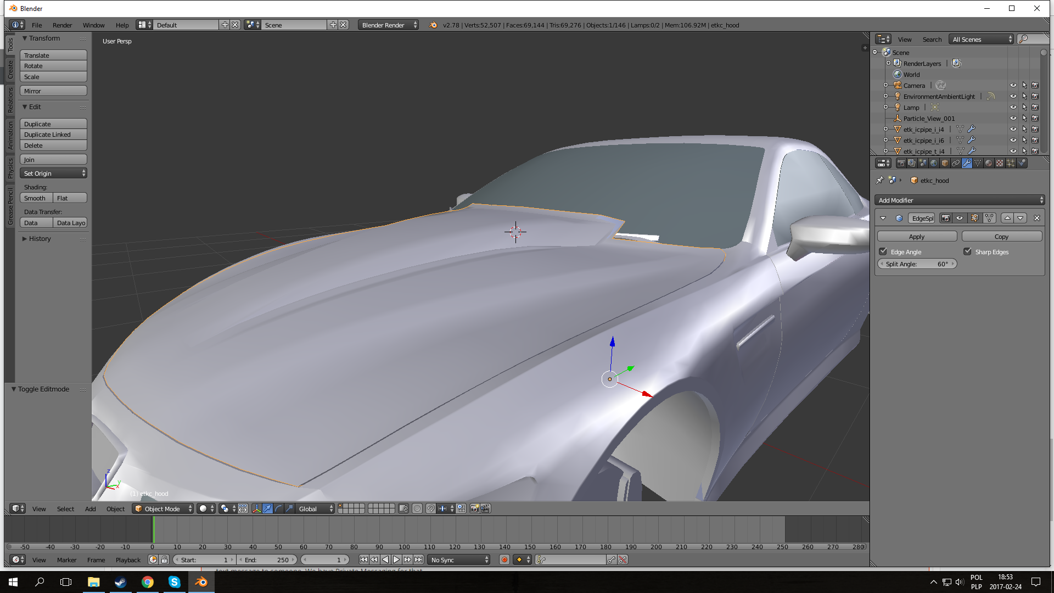Open the Render properties tab camera icon
The height and width of the screenshot is (593, 1054).
click(901, 163)
